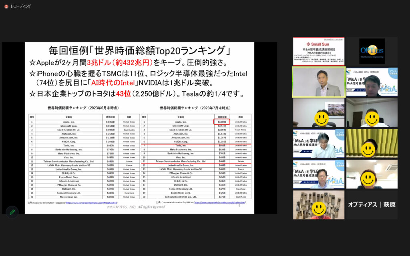The height and width of the screenshot is (256, 410).
Task: Select the participant tile with key collection
Action: tap(319, 204)
